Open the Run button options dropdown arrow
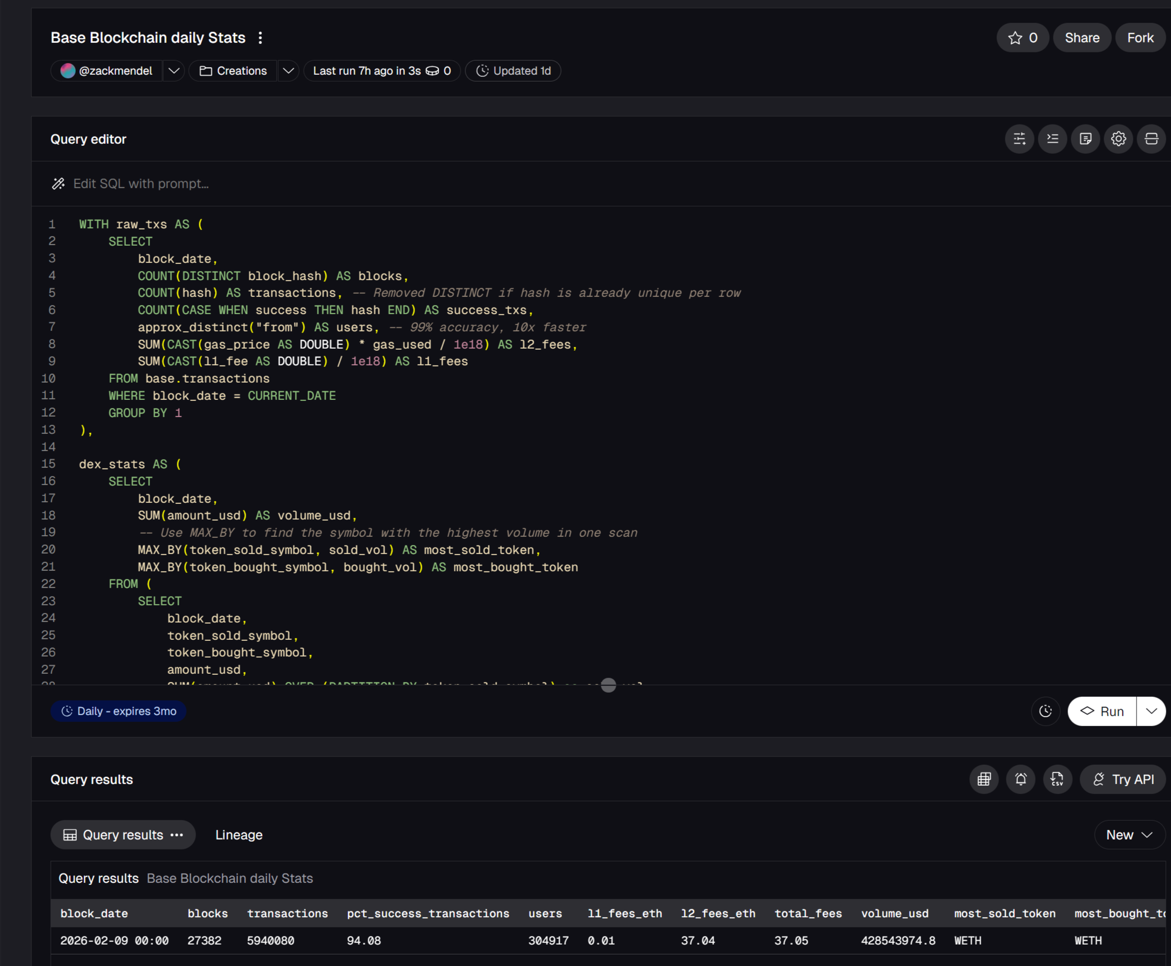Image resolution: width=1171 pixels, height=966 pixels. [1151, 711]
